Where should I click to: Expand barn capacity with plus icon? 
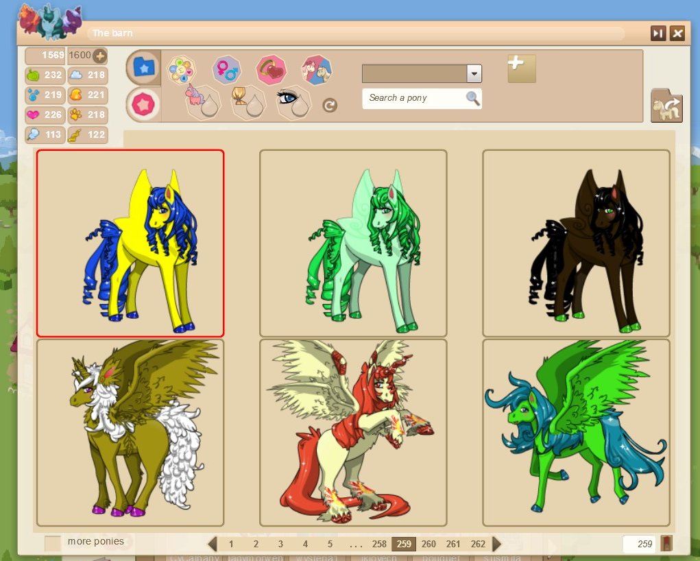(x=100, y=56)
